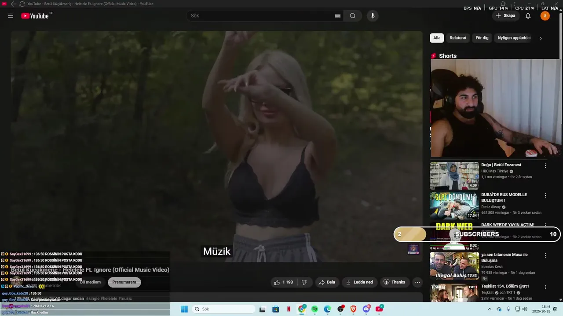Open the ya sen bitanesin Musa thumbnail
Viewport: 563px width, 316px height.
tap(454, 266)
